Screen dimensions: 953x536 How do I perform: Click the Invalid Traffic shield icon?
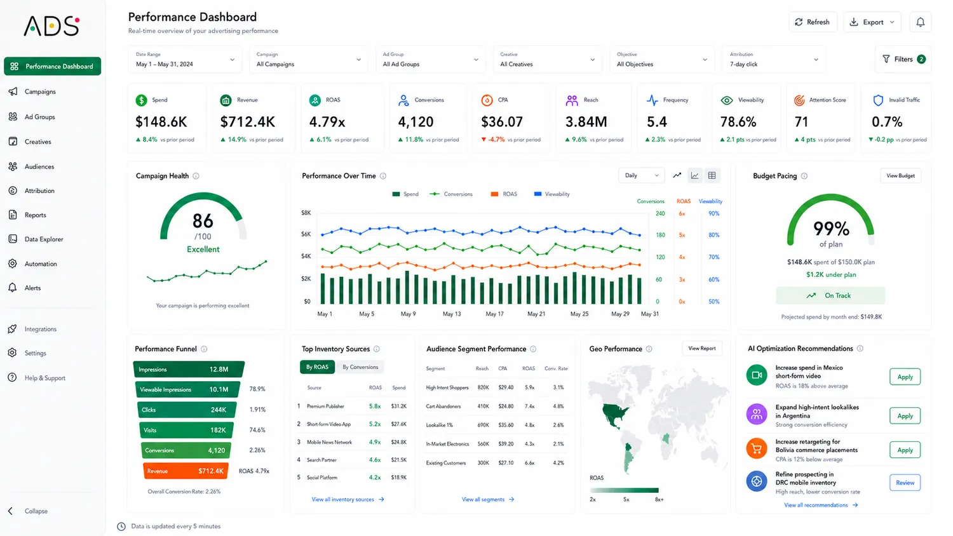pos(878,100)
